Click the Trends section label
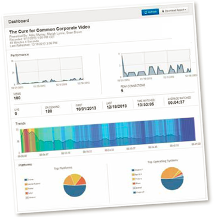The height and width of the screenshot is (218, 215). pos(20,124)
